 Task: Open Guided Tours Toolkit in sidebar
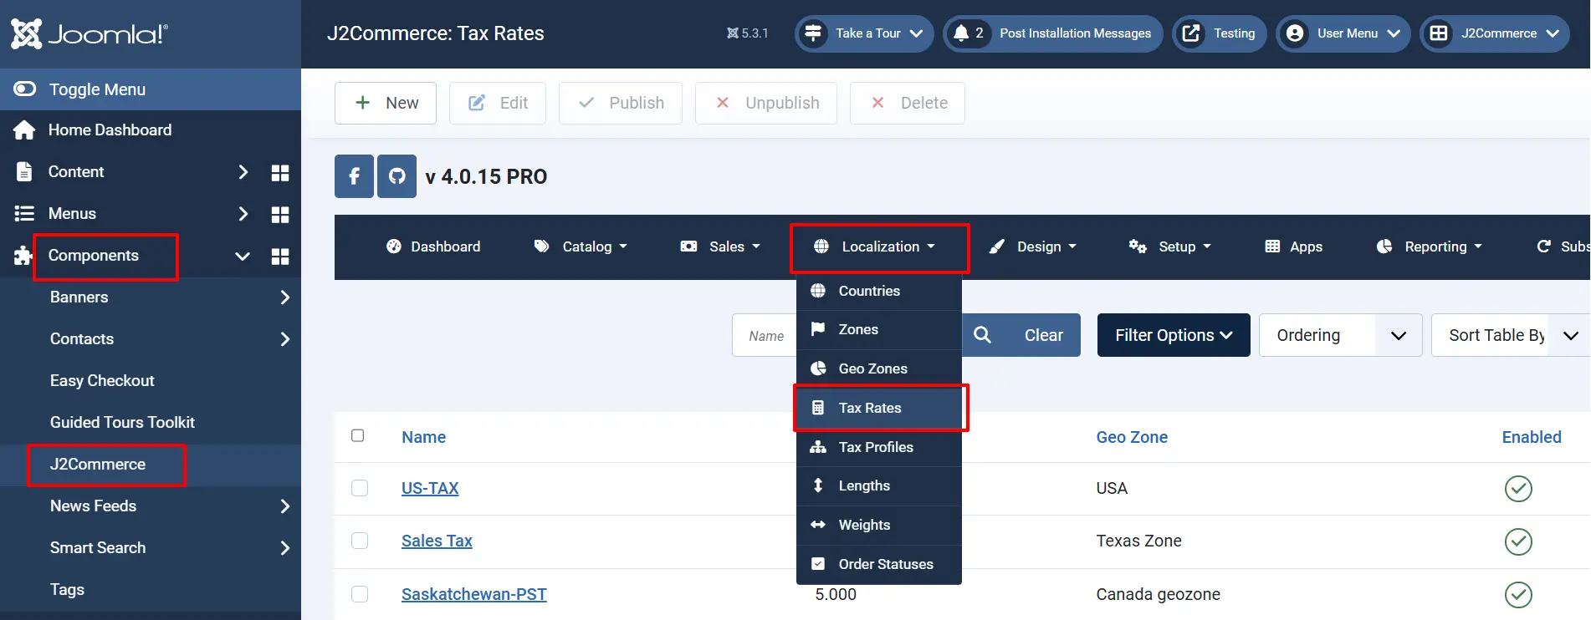pyautogui.click(x=122, y=423)
